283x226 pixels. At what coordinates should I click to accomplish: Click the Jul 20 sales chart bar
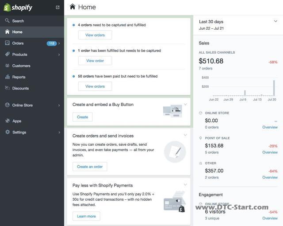coord(274,88)
